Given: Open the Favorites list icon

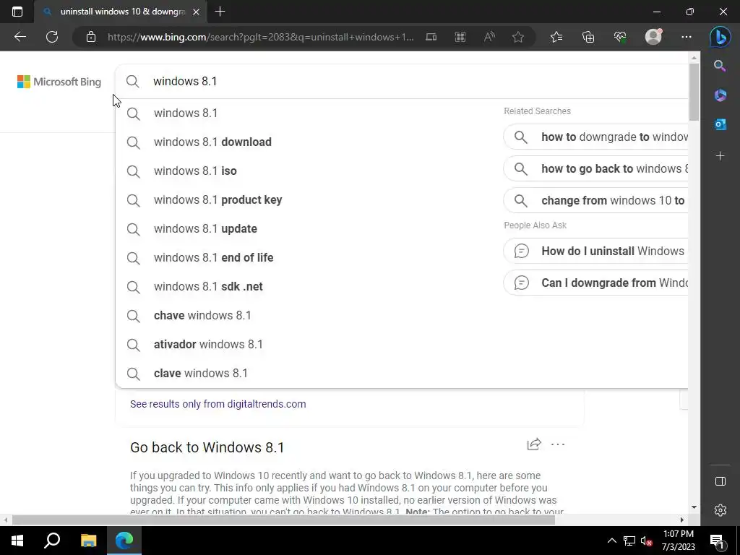Looking at the screenshot, I should point(556,37).
